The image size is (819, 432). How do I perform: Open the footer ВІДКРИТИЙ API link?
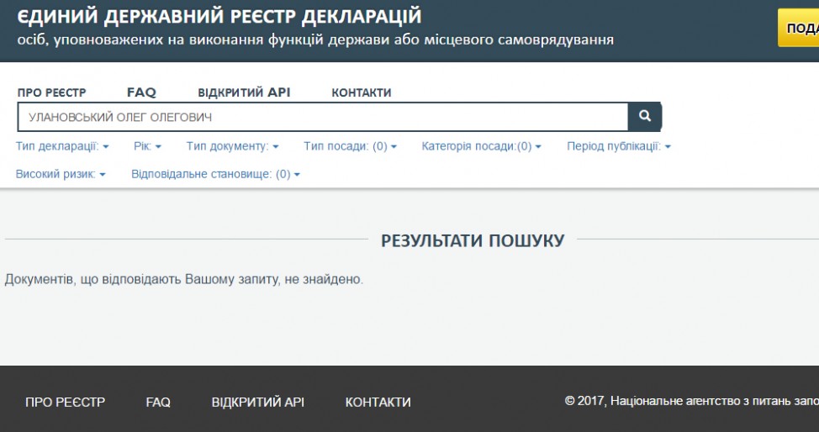click(x=257, y=403)
